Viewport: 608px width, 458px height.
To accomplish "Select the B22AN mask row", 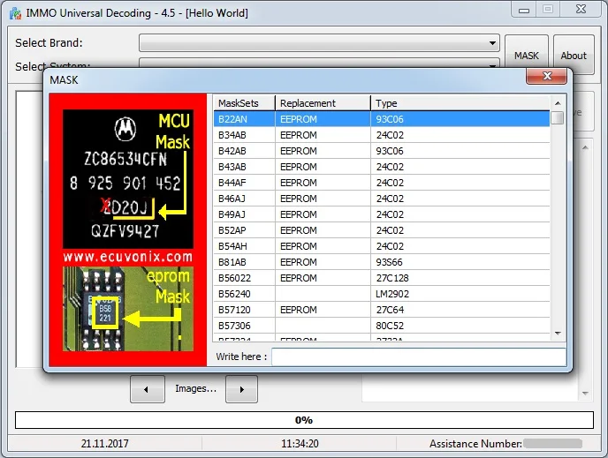I will [382, 119].
